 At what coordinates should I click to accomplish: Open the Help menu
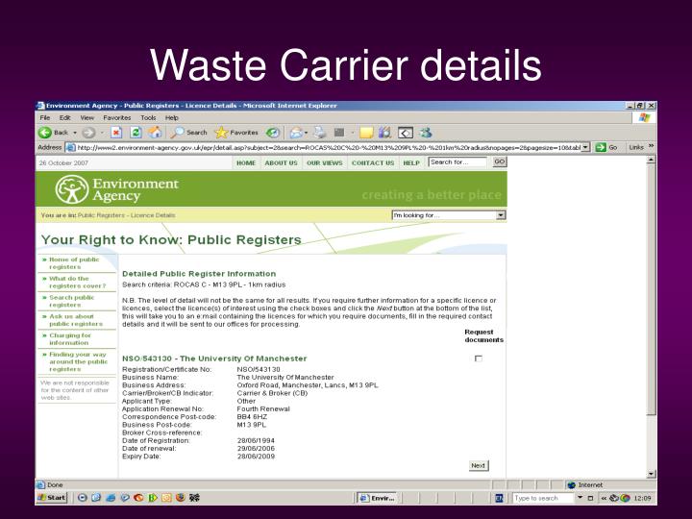172,118
